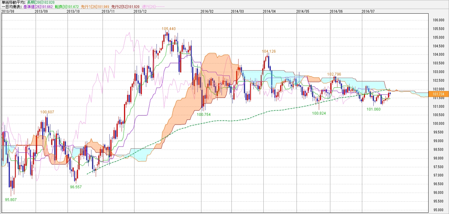This screenshot has width=449, height=214.
Task: Click the 105.440 high price label
Action: 169,29
